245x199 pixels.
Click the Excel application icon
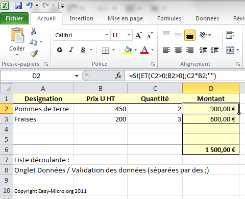click(x=5, y=6)
